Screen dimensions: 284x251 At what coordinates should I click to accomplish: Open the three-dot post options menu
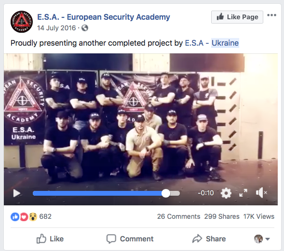point(271,15)
